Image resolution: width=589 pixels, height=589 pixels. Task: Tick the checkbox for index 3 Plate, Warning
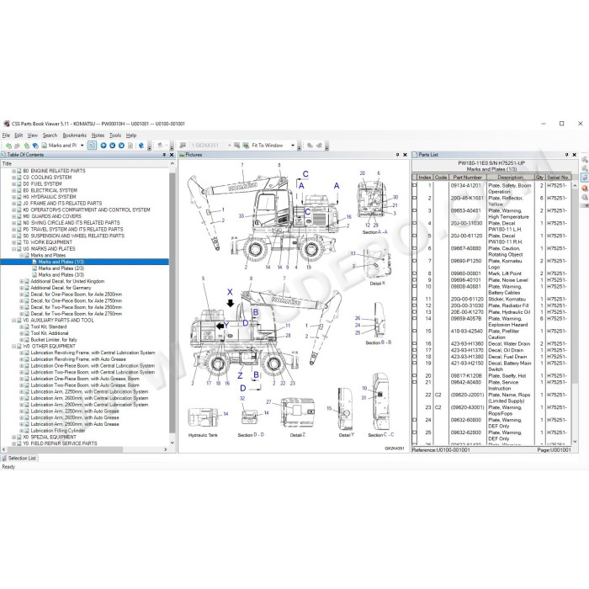coord(414,210)
